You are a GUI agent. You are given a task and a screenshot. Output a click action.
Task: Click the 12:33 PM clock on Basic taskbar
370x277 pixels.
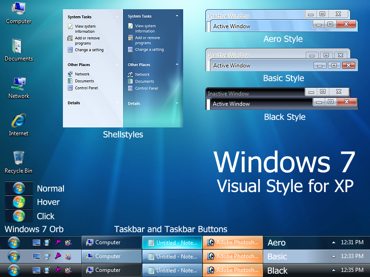(x=352, y=256)
